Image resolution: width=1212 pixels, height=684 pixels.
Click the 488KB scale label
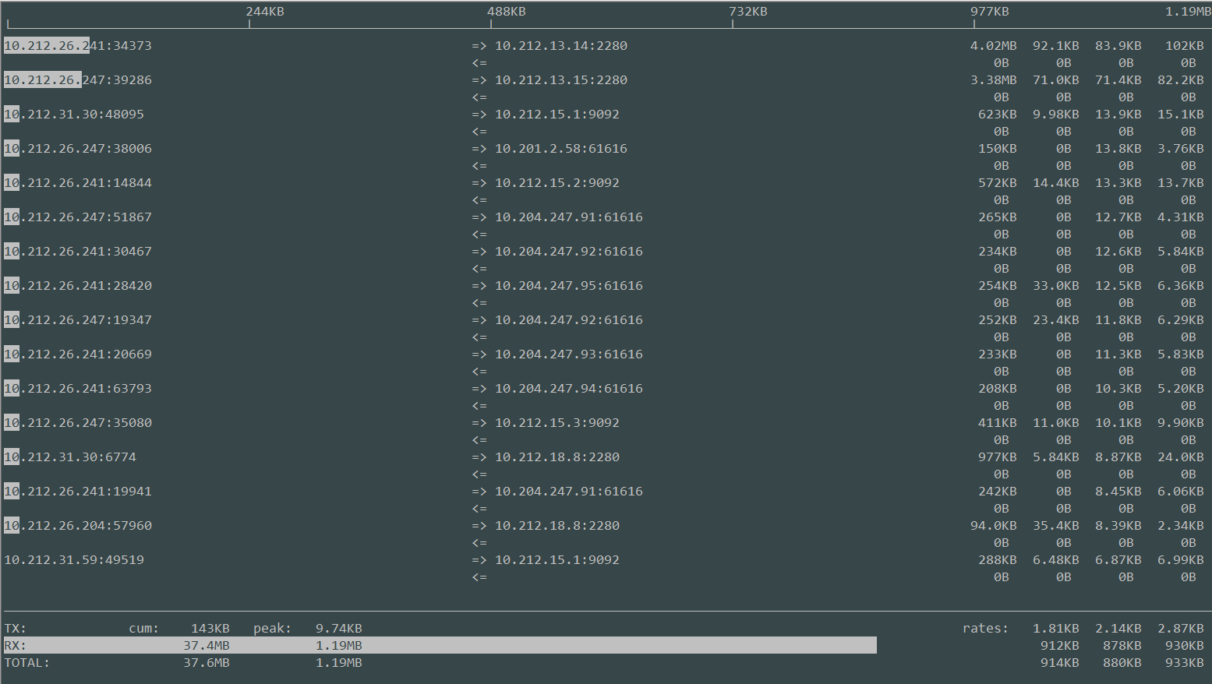tap(507, 12)
